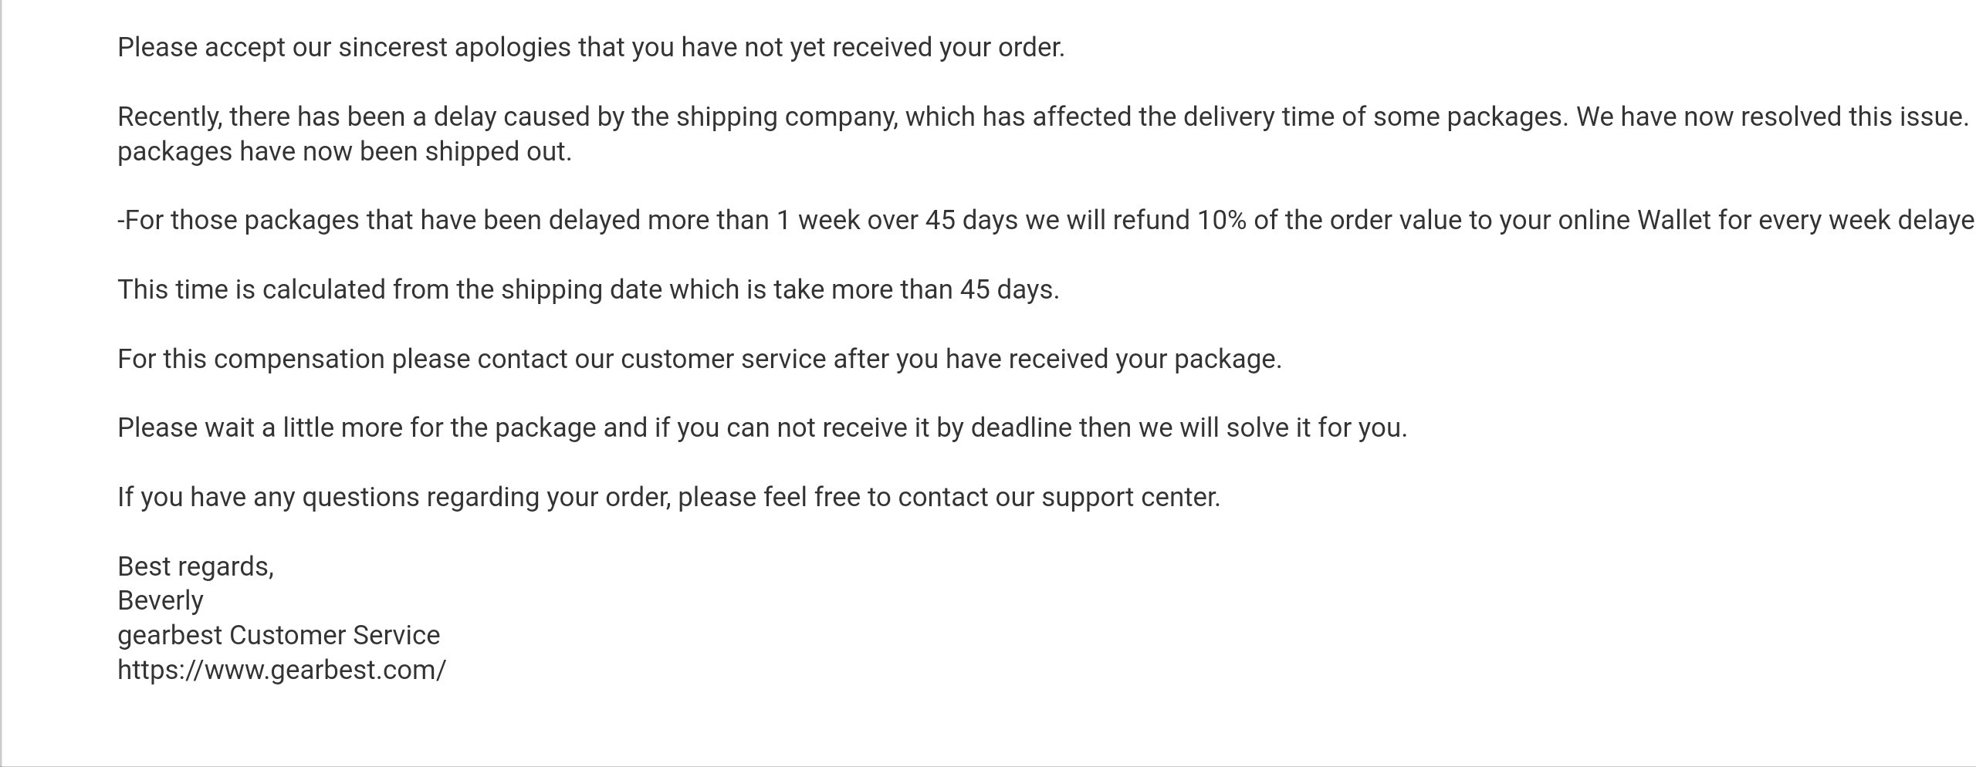The width and height of the screenshot is (1976, 767).
Task: Click the signature name 'Beverly'
Action: (161, 601)
